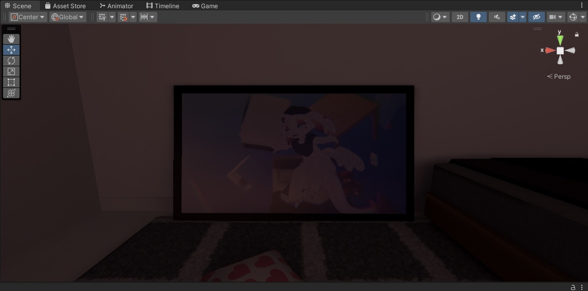588x291 pixels.
Task: Select the Hand view tool
Action: [x=11, y=39]
